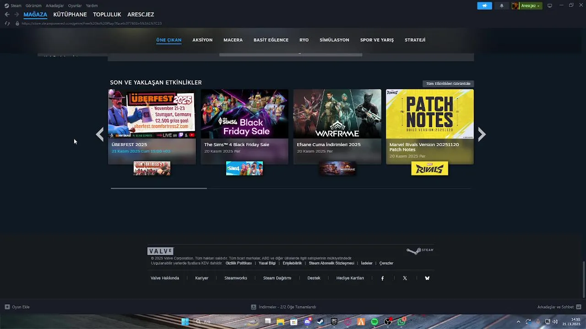The image size is (586, 329).
Task: Open Spotify from the taskbar
Action: coord(374,322)
